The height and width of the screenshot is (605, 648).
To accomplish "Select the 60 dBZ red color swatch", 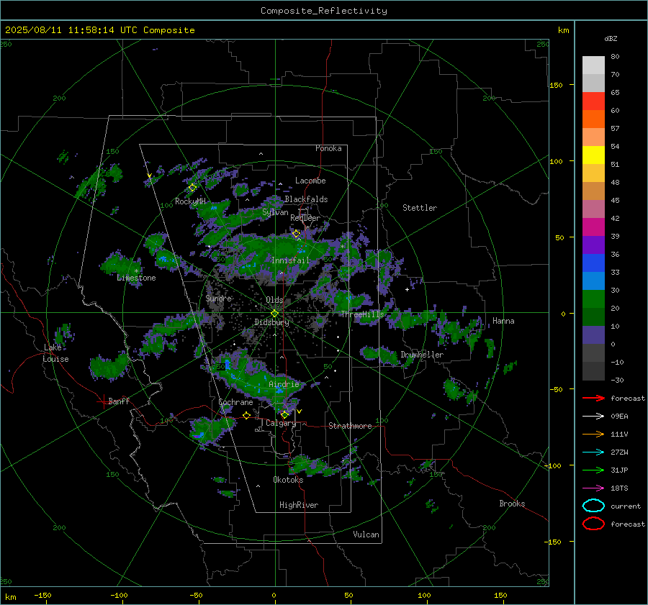I will (593, 101).
